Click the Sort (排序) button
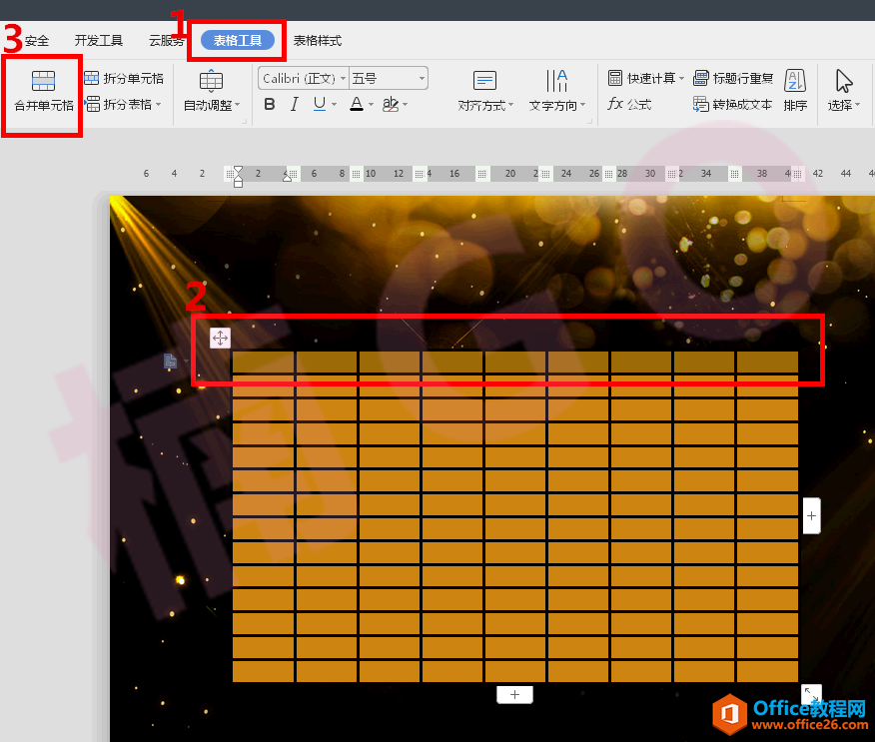The width and height of the screenshot is (875, 742). (x=795, y=91)
